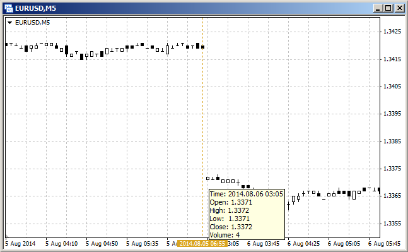Click the EURUSD,M5 title bar text
This screenshot has width=408, height=252.
point(36,8)
